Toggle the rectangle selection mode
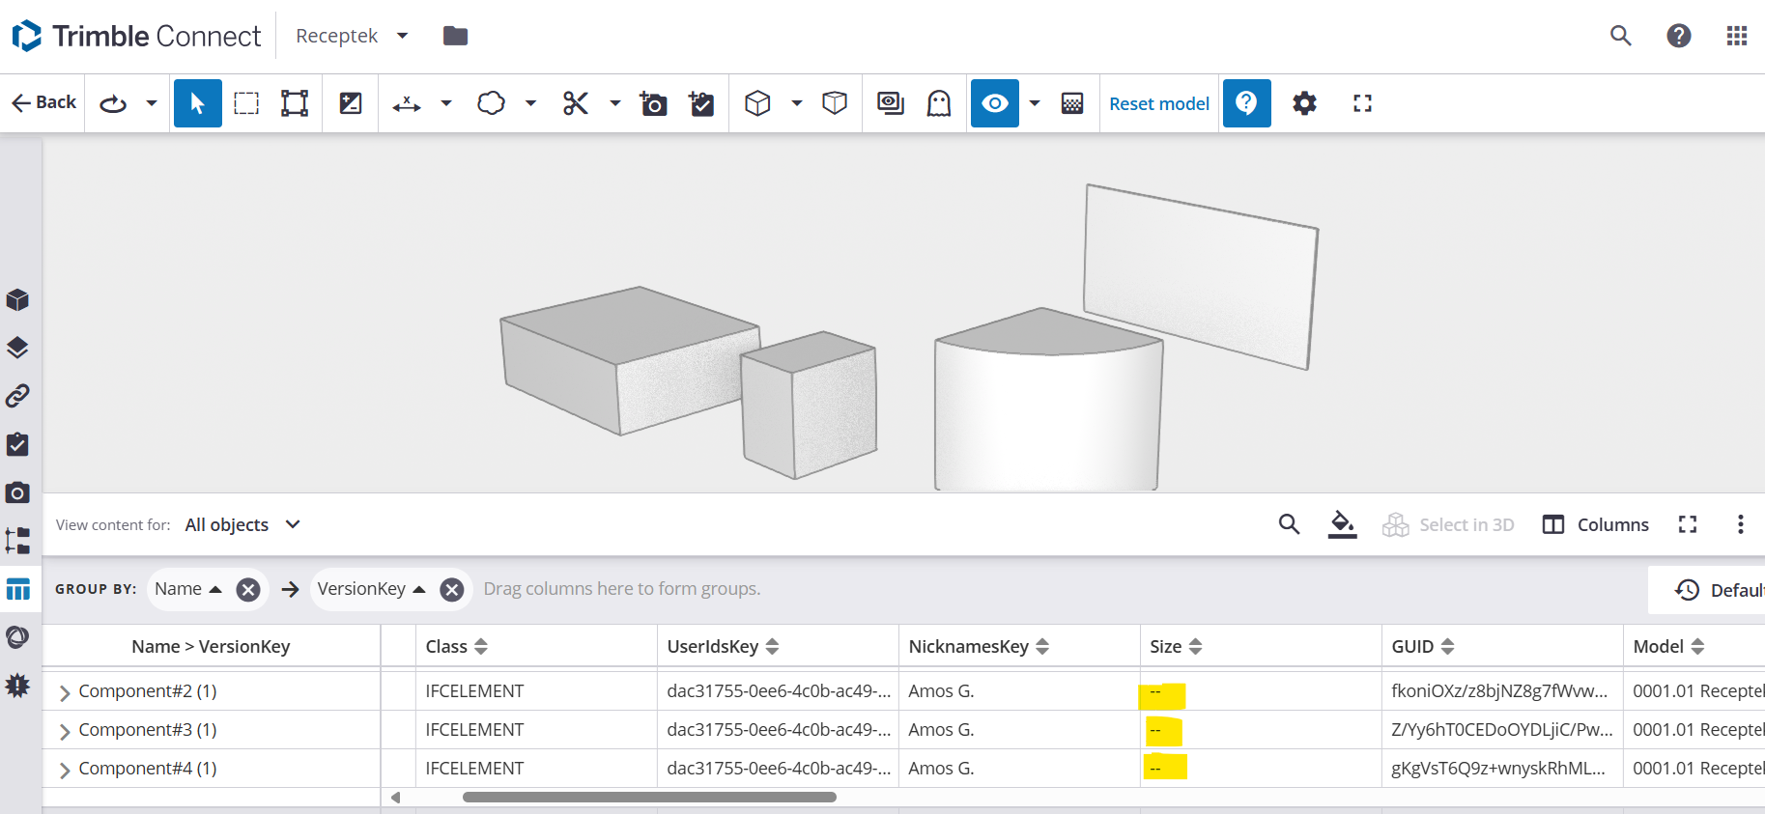Viewport: 1765px width, 814px height. pyautogui.click(x=246, y=103)
